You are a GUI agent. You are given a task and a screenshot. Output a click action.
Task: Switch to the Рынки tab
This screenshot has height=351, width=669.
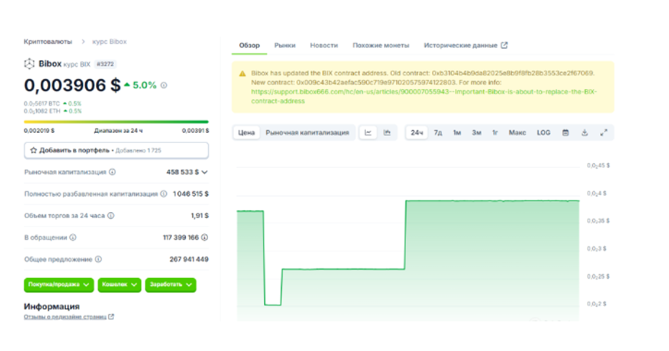pyautogui.click(x=285, y=45)
